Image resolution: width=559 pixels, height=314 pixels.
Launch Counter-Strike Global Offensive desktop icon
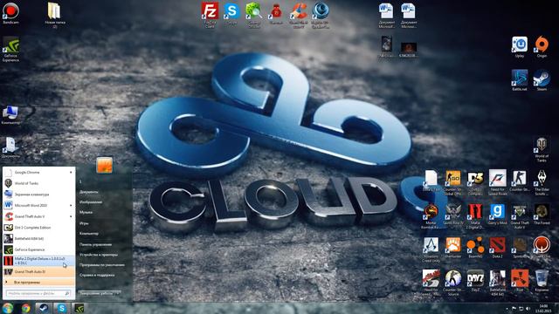pyautogui.click(x=453, y=182)
